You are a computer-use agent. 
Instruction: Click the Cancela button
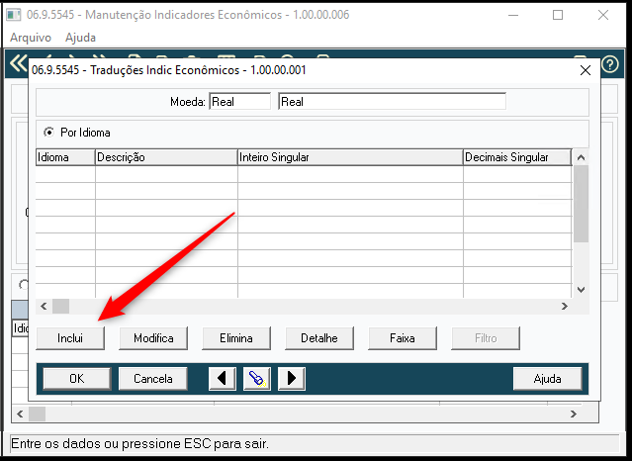coord(153,378)
